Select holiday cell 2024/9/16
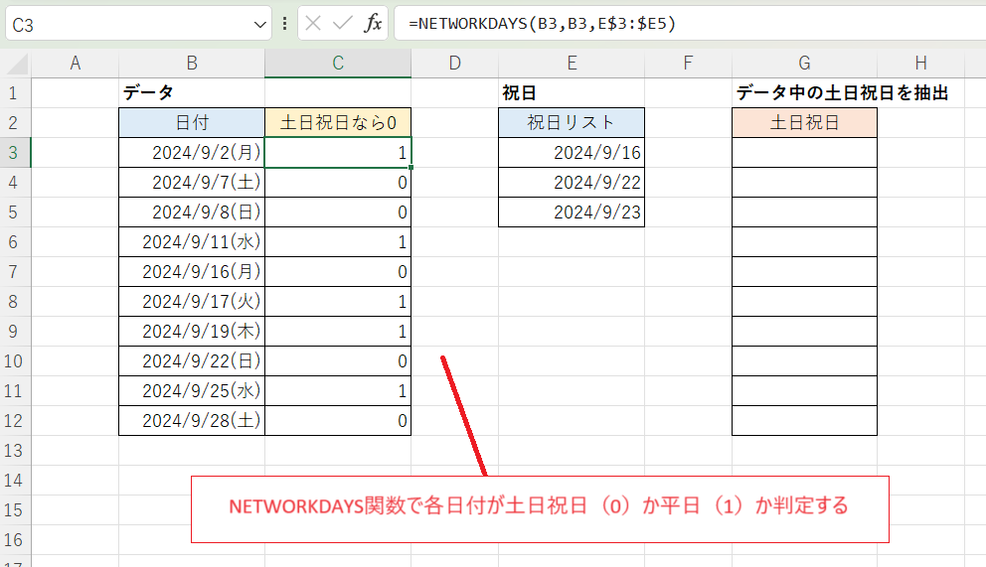The height and width of the screenshot is (567, 986). click(x=572, y=153)
